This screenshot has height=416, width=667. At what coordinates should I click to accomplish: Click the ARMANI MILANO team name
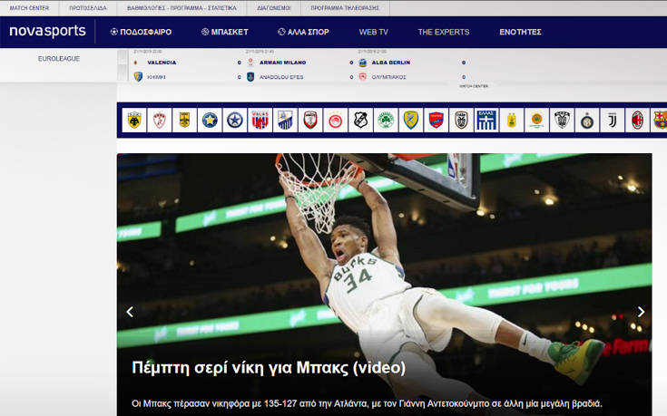(282, 63)
